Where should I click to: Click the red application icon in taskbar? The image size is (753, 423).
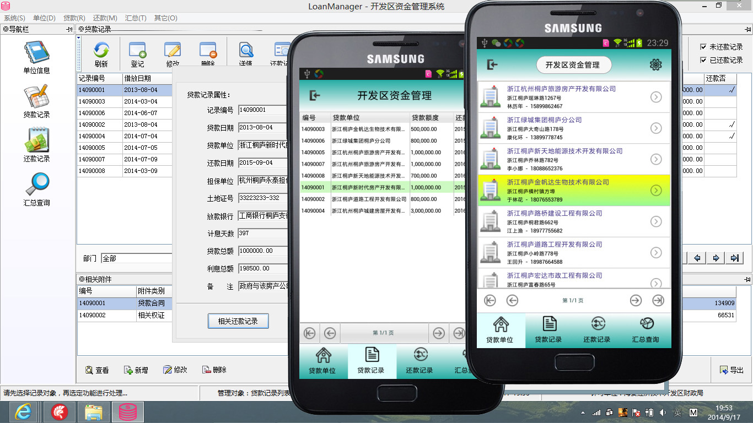point(59,411)
